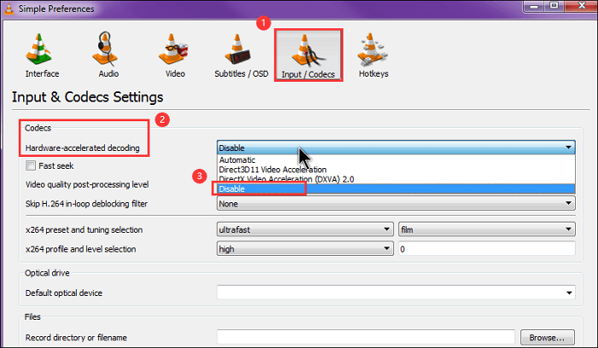
Task: Open the x264 profile high dropdown
Action: tap(305, 249)
